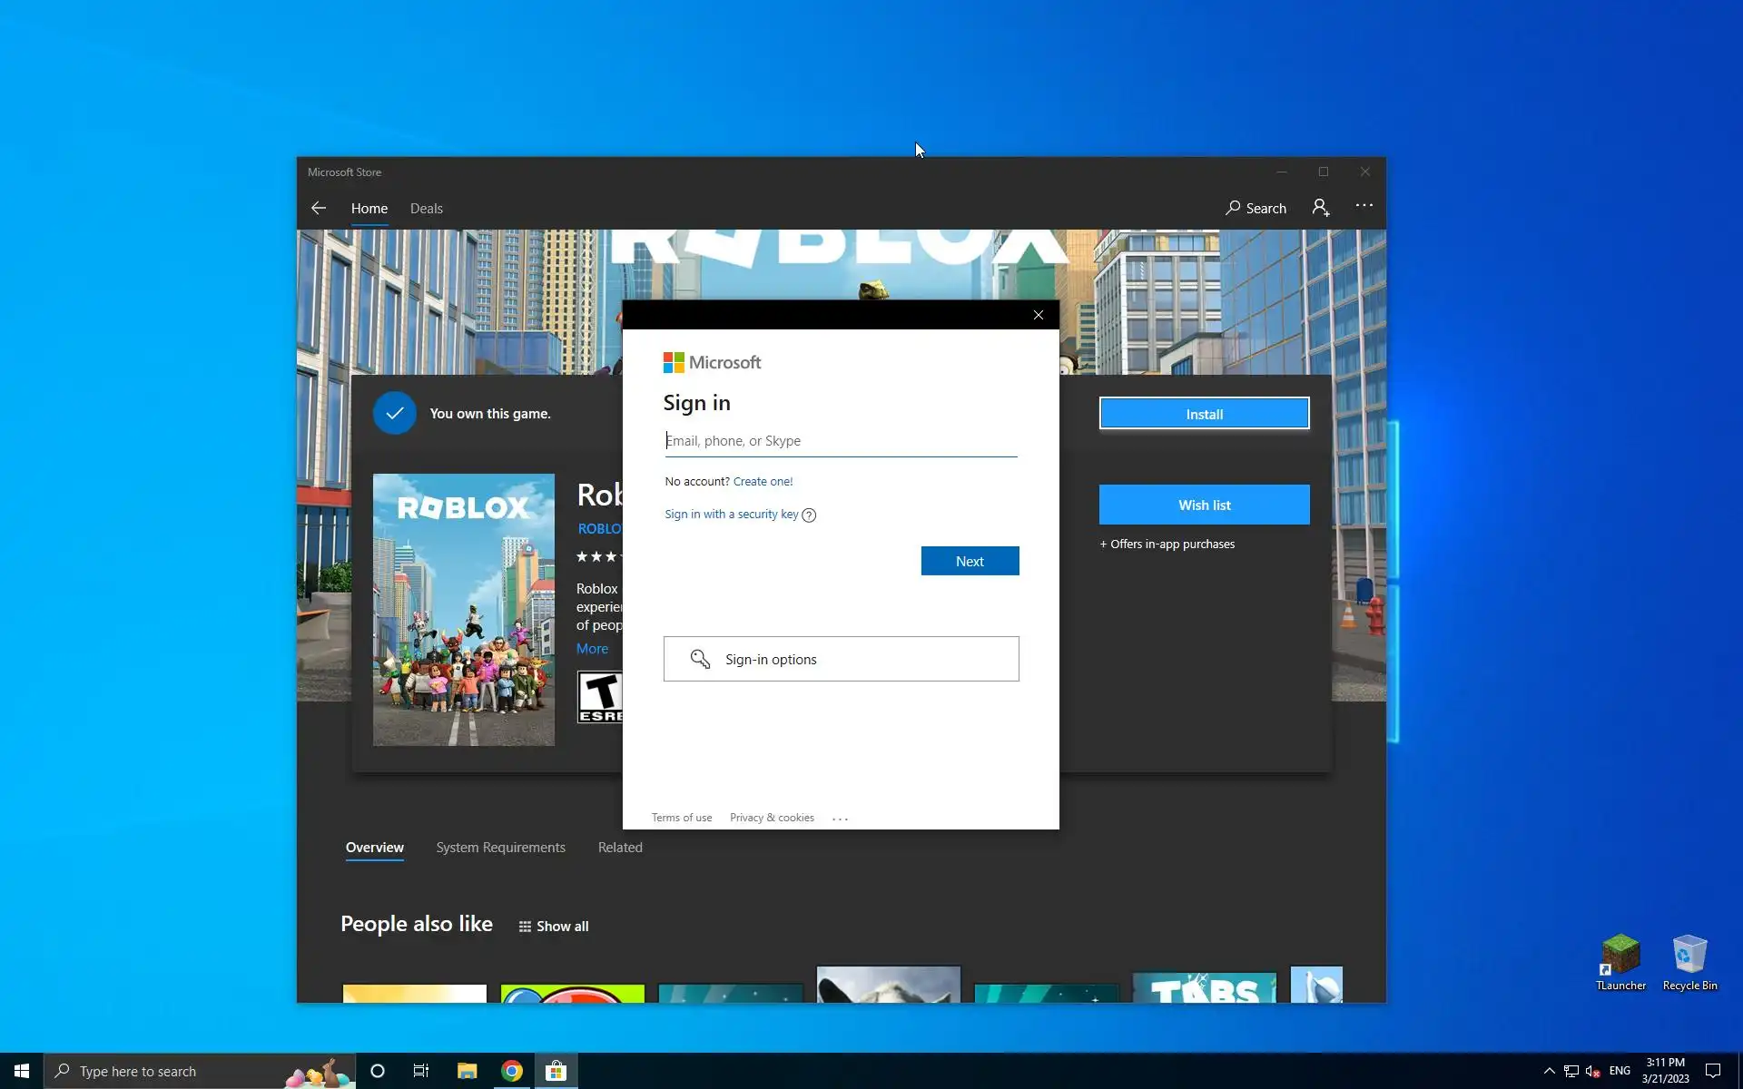The width and height of the screenshot is (1743, 1089).
Task: Switch to the Deals tab
Action: (426, 209)
